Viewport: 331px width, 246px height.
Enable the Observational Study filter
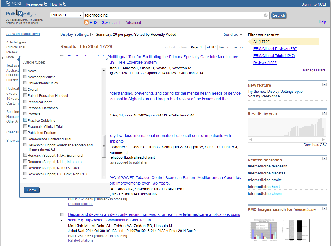pos(25,83)
